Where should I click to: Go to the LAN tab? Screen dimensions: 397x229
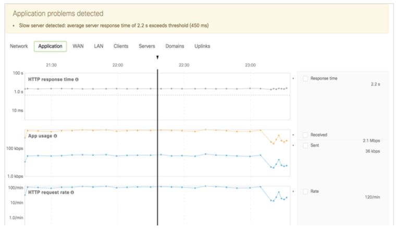[98, 46]
